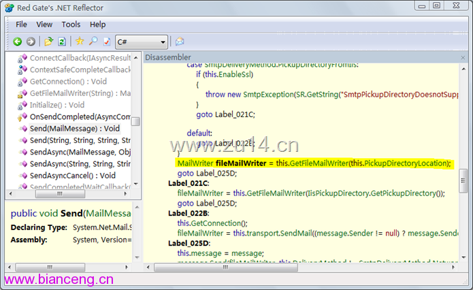473x290 pixels.
Task: Select Initialize() : Void
Action: click(x=57, y=105)
